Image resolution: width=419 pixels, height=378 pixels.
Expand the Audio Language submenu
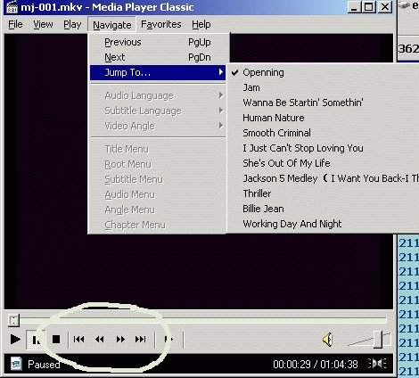(158, 95)
